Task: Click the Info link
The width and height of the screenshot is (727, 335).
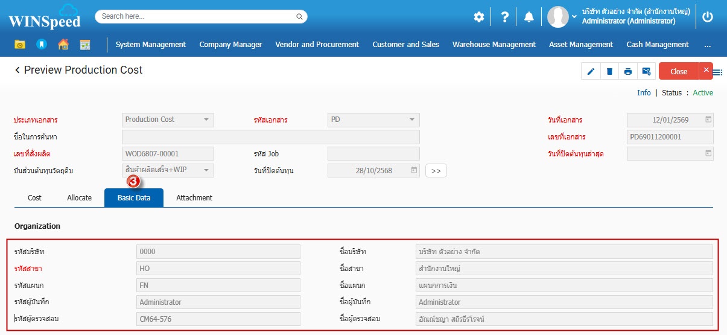Action: (644, 93)
